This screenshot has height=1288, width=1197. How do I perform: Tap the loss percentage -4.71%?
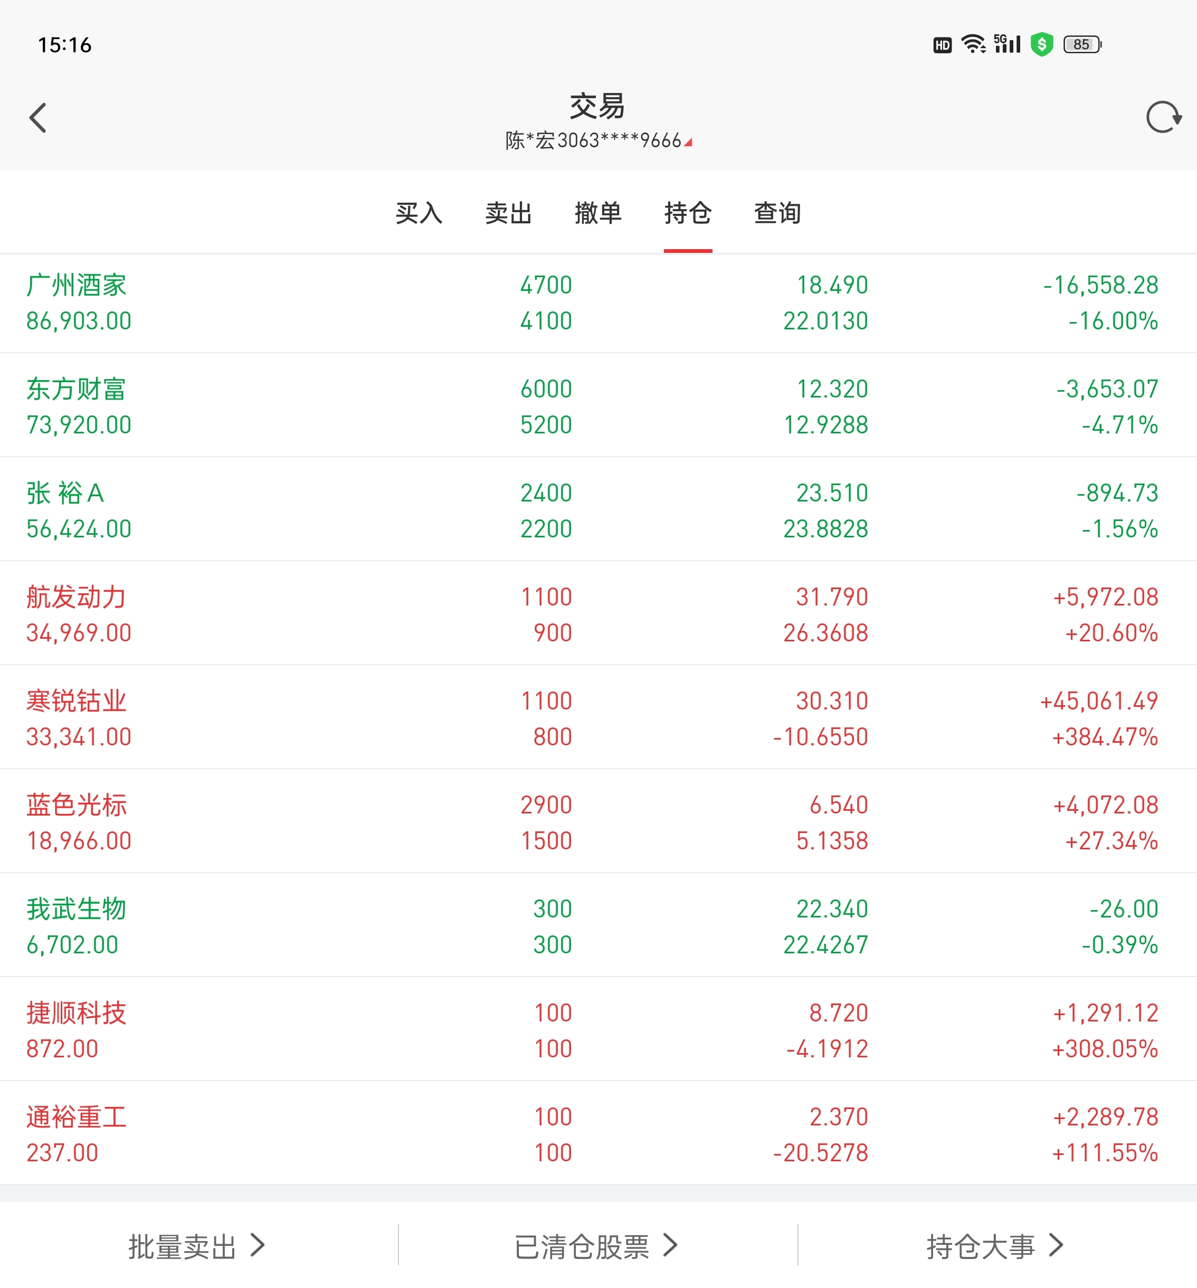tap(1120, 425)
